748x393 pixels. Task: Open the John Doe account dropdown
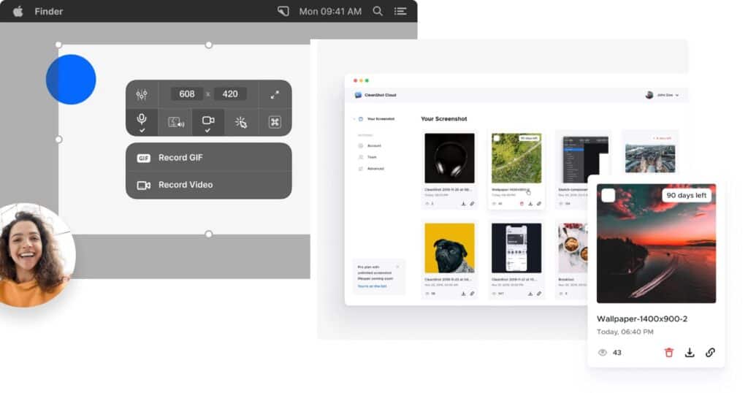click(x=663, y=95)
